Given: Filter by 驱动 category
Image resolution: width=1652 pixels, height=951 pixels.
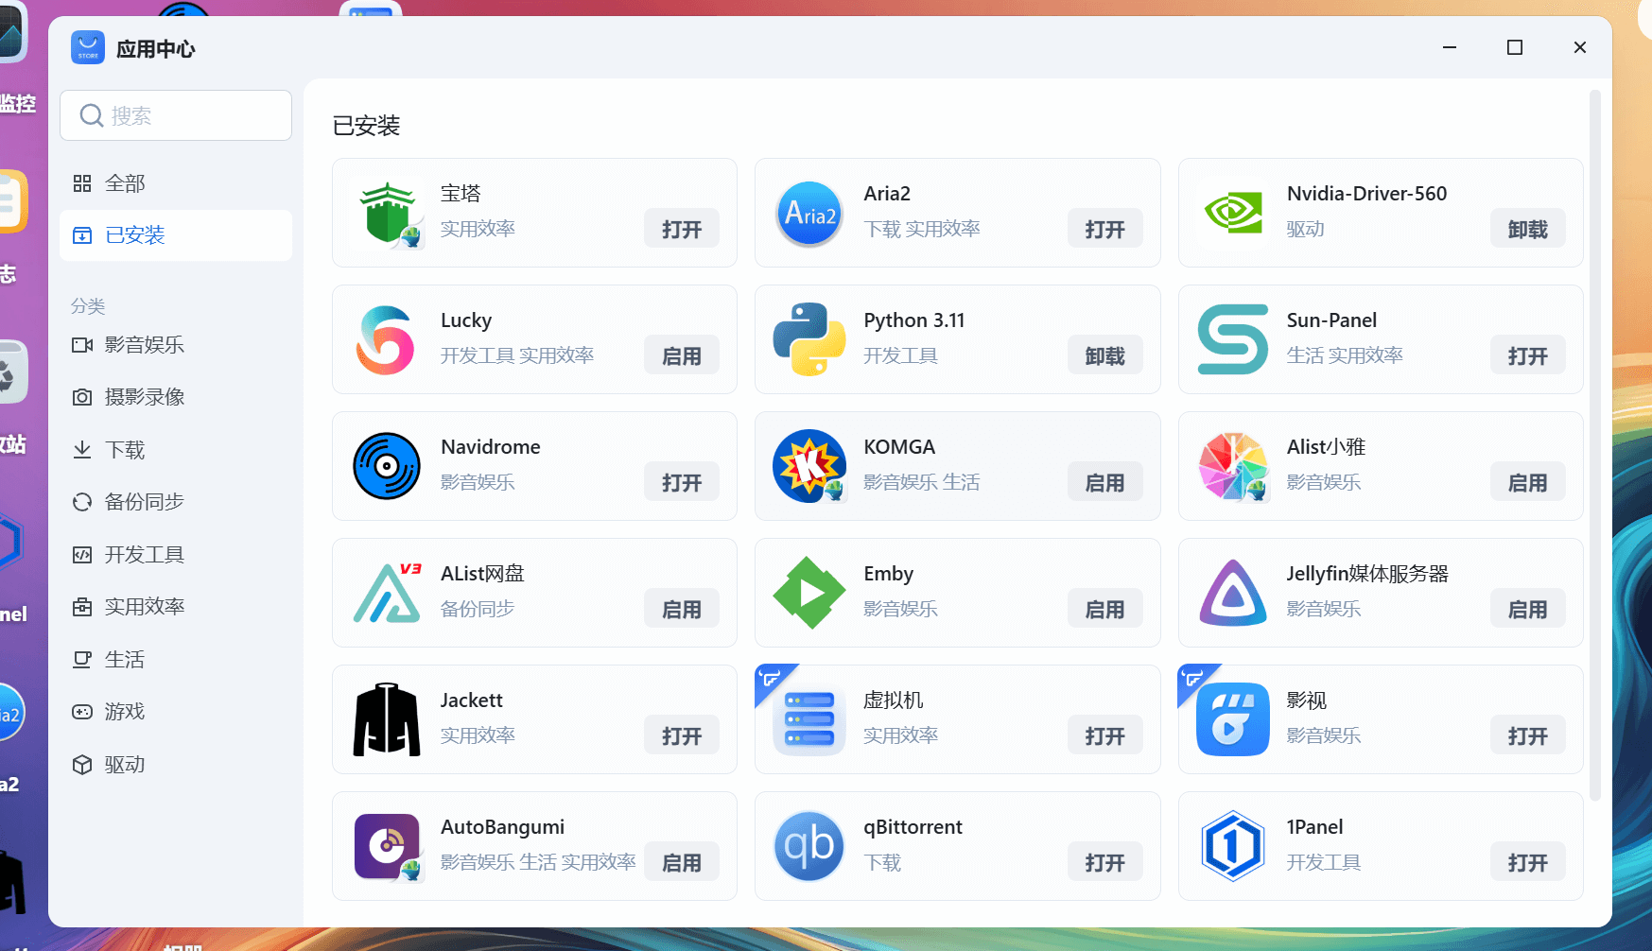Looking at the screenshot, I should click(x=176, y=765).
